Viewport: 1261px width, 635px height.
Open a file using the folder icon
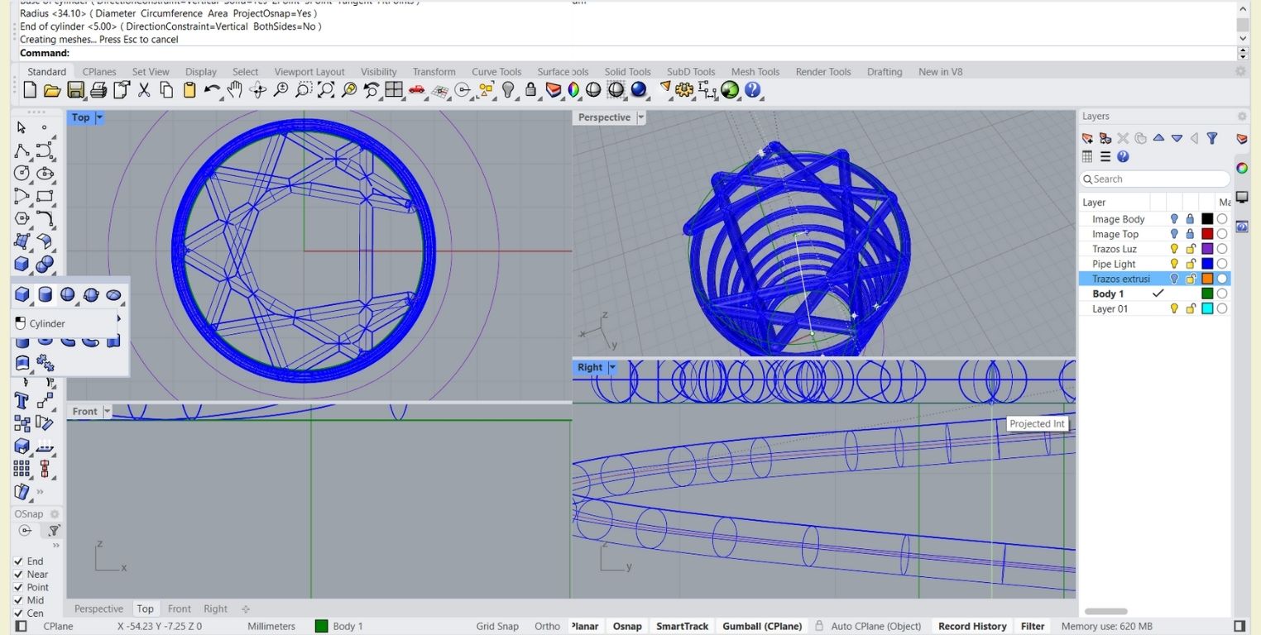click(52, 90)
